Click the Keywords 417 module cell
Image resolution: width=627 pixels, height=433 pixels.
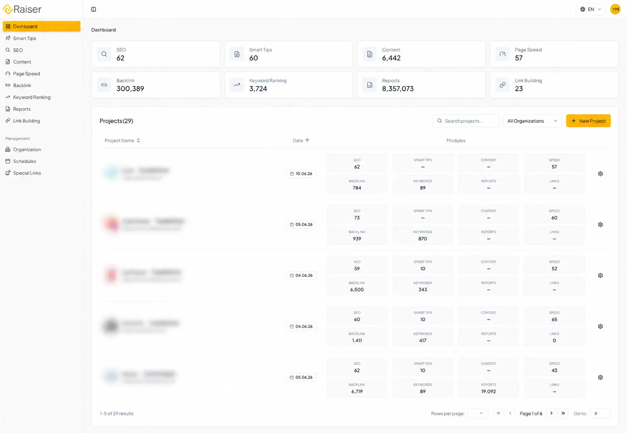pos(423,337)
